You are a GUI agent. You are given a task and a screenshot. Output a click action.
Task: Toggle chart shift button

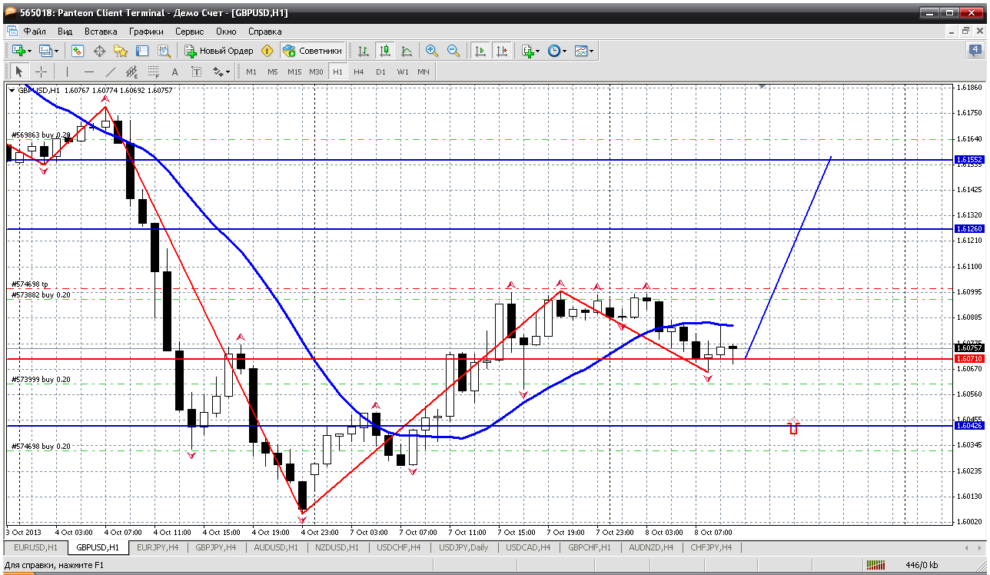502,51
